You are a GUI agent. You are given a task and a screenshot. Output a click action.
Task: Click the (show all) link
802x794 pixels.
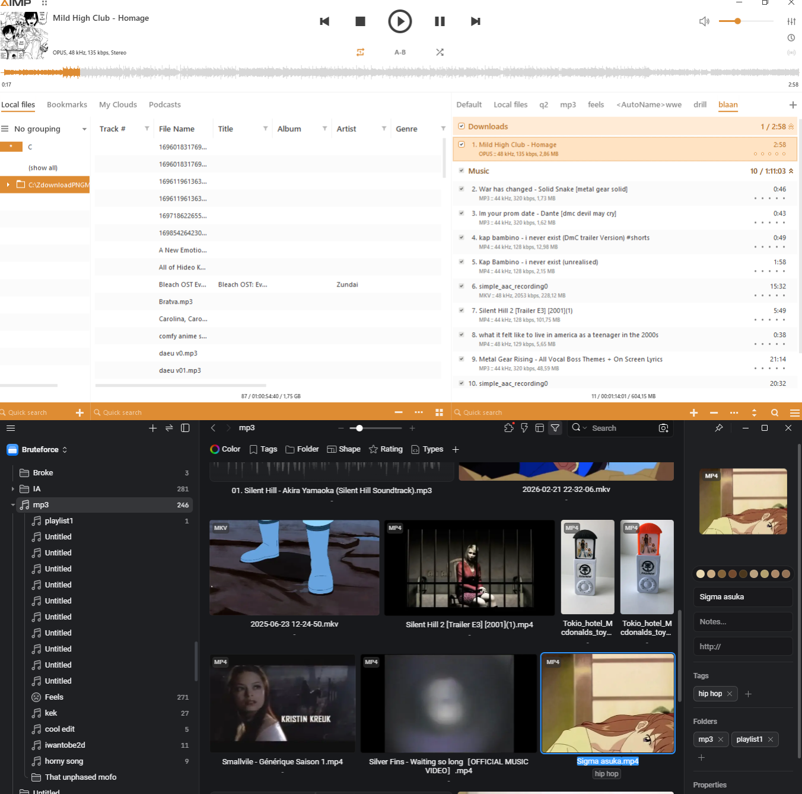tap(43, 168)
